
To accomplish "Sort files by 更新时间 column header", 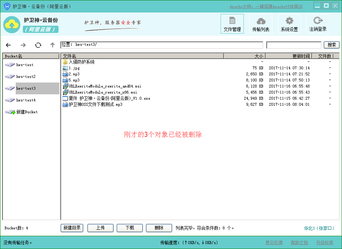I will click(288, 56).
